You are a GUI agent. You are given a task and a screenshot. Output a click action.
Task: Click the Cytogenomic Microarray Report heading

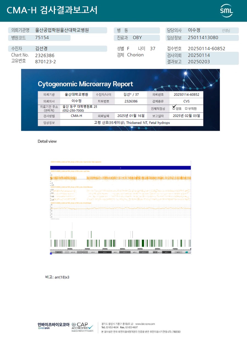pos(85,84)
